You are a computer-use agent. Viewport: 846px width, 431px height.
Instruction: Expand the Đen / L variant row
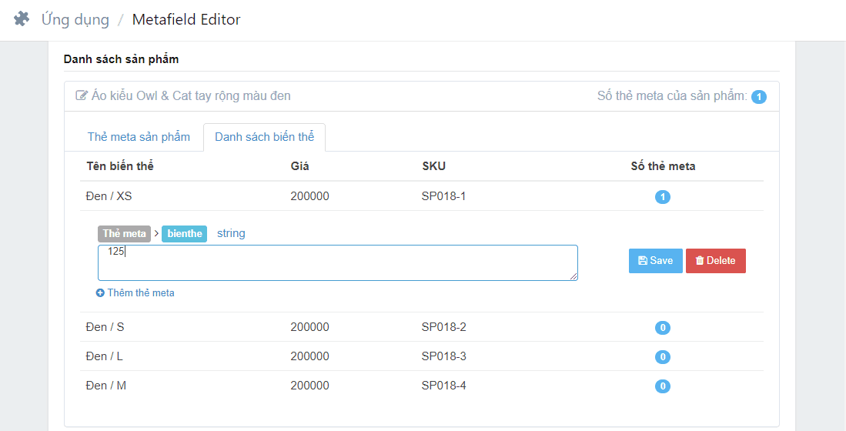click(105, 356)
